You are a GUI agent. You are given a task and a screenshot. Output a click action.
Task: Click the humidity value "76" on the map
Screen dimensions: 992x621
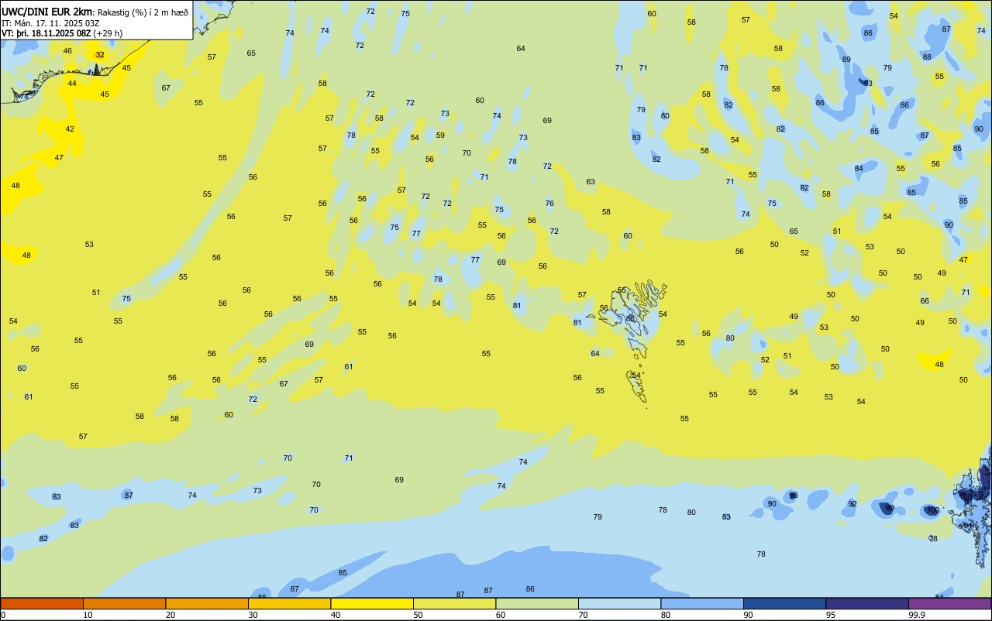549,203
